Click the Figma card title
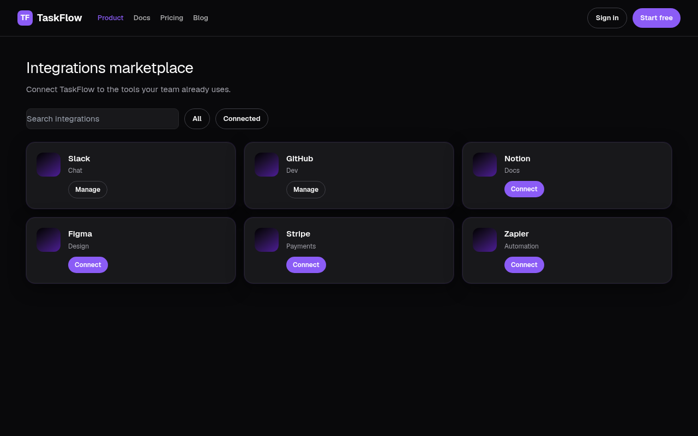 click(80, 234)
